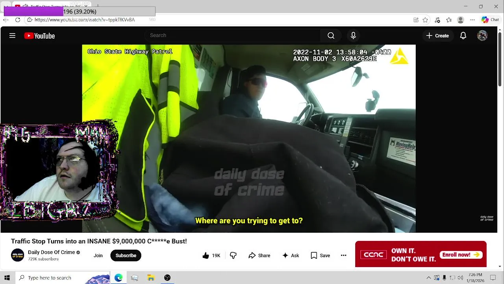
Task: Open the YouTube hamburger guide menu
Action: click(x=12, y=35)
